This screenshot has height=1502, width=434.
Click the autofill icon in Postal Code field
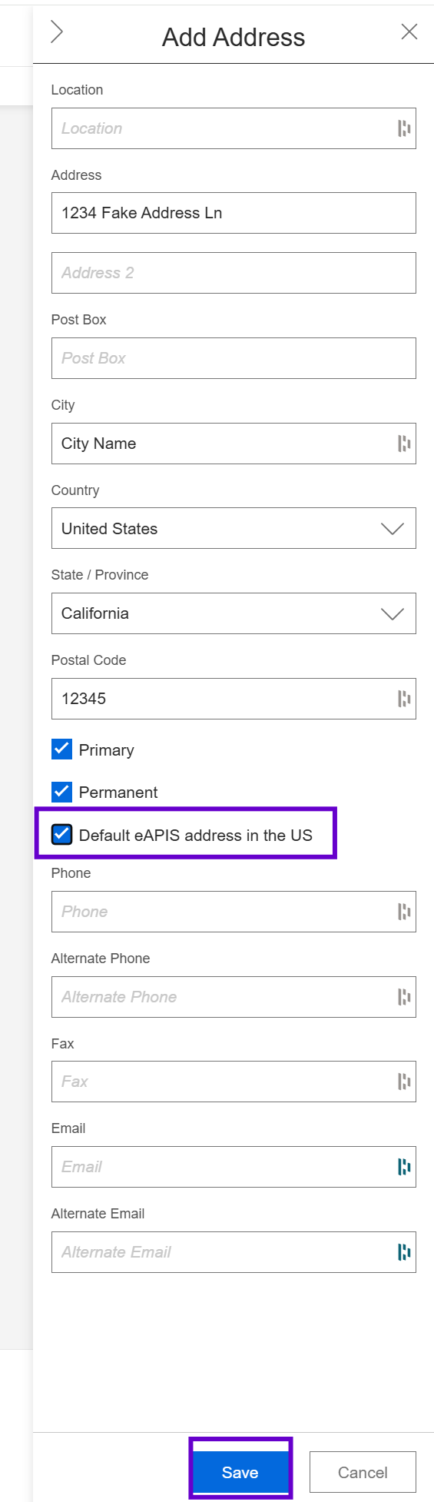404,699
